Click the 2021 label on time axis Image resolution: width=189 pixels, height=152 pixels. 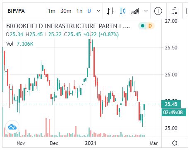coord(91,143)
